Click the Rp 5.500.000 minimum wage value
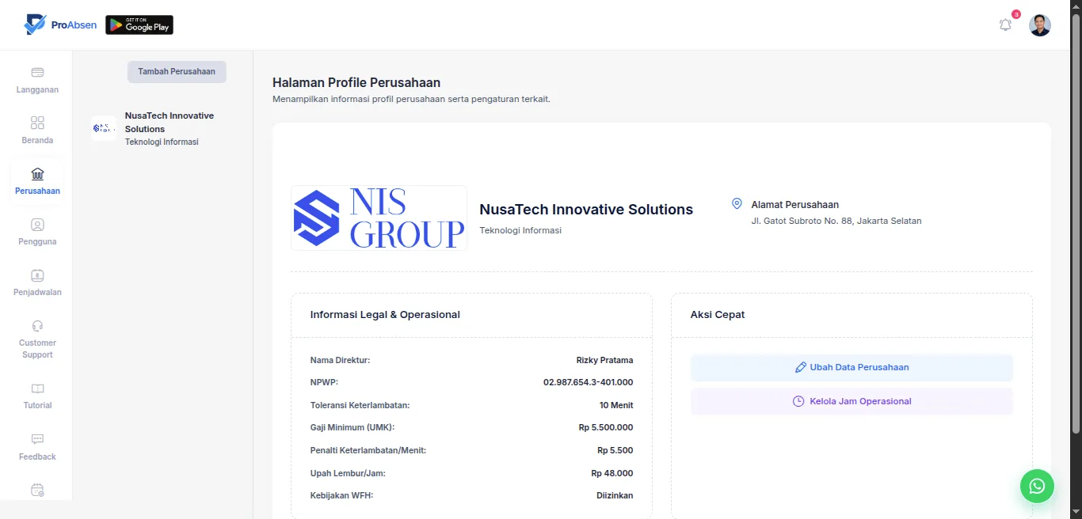Viewport: 1082px width, 519px height. [x=606, y=427]
